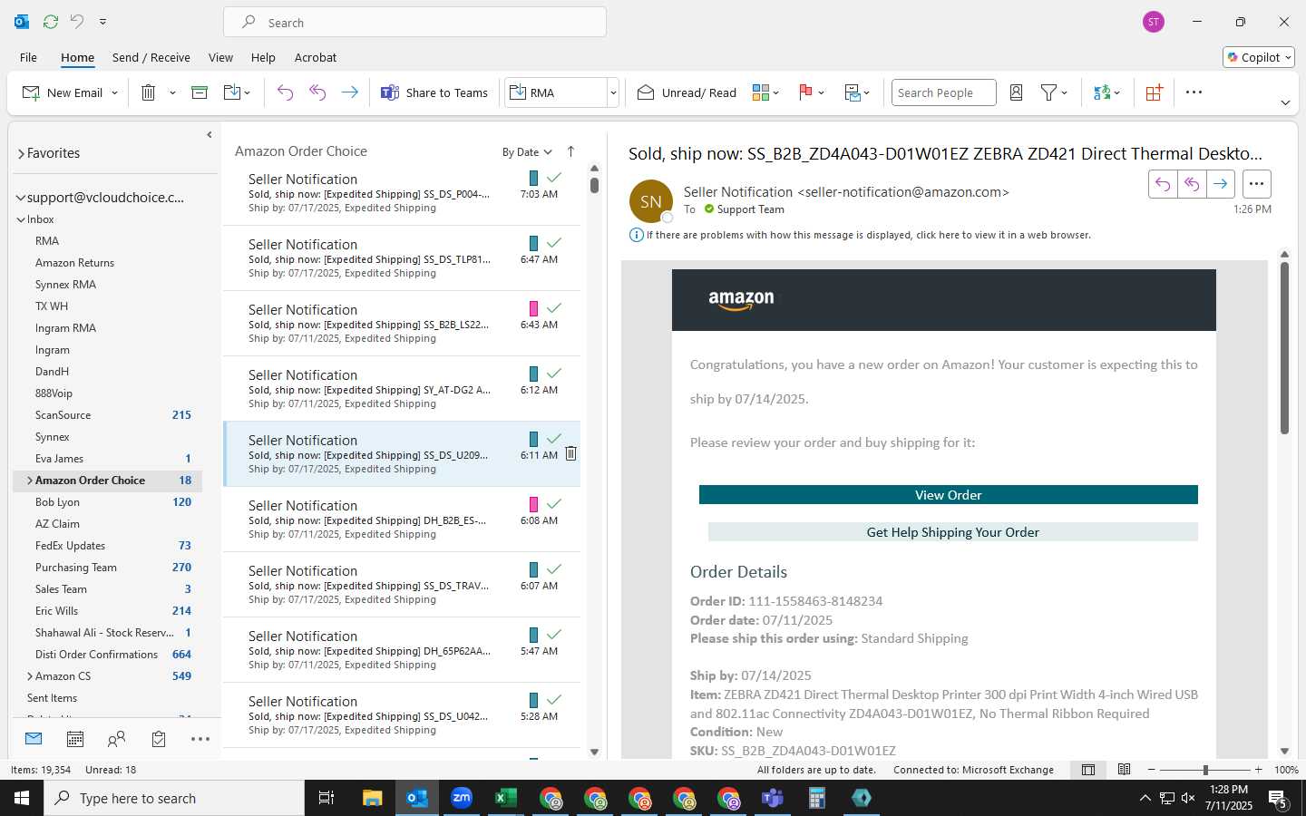Toggle checkmark on 7:03 AM message

click(554, 178)
